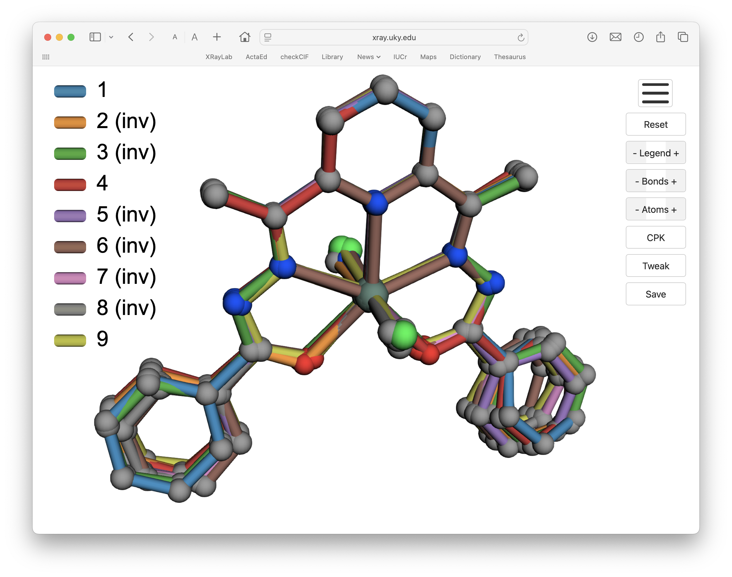Click the purple swatch for 5 (inv)
The width and height of the screenshot is (732, 577).
click(x=70, y=215)
